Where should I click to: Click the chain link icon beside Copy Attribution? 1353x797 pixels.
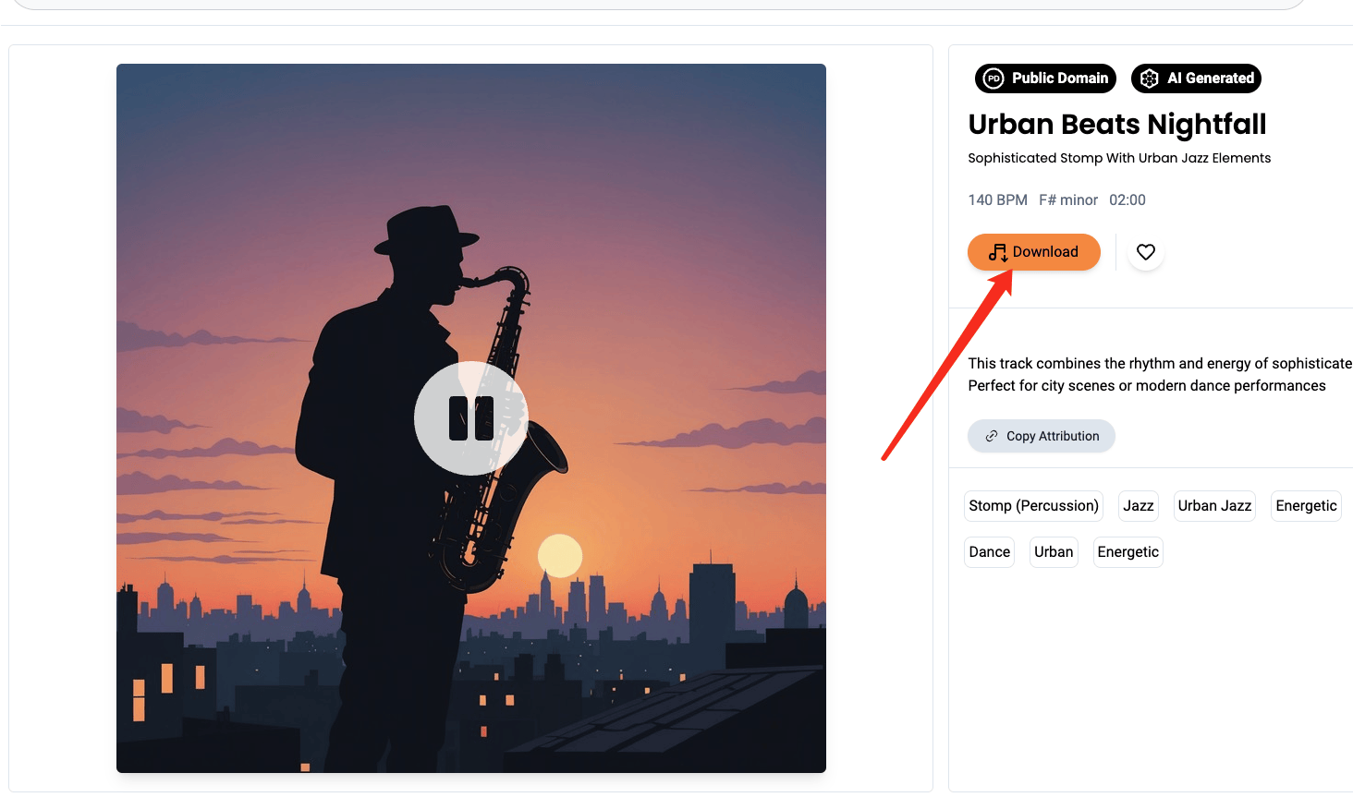click(x=992, y=436)
